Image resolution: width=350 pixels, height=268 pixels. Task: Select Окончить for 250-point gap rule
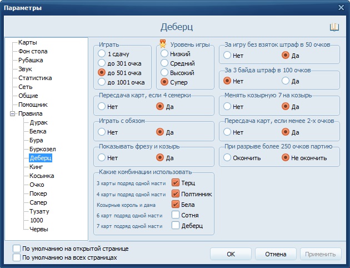227,157
